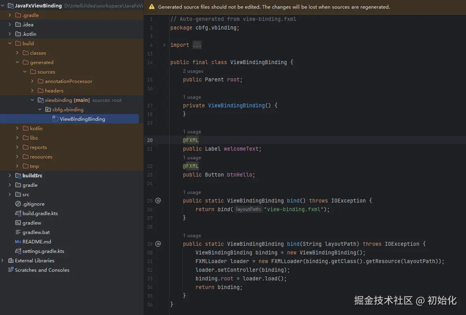
Task: Click the .gitignore file icon
Action: coord(18,204)
